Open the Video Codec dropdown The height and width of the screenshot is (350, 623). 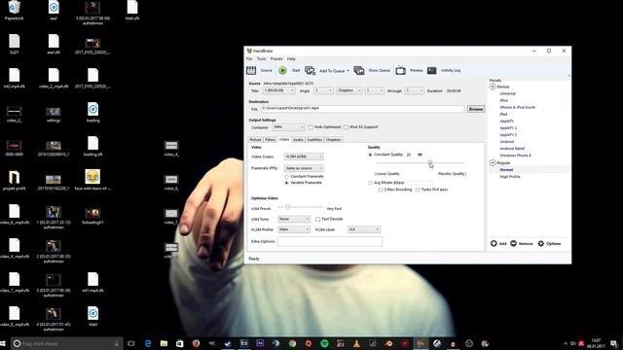tap(304, 157)
